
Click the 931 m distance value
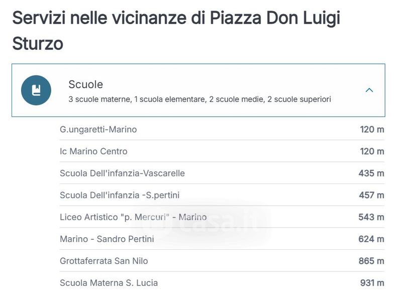372,283
